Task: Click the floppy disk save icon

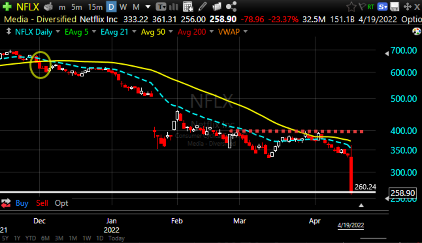Action: coord(395,6)
